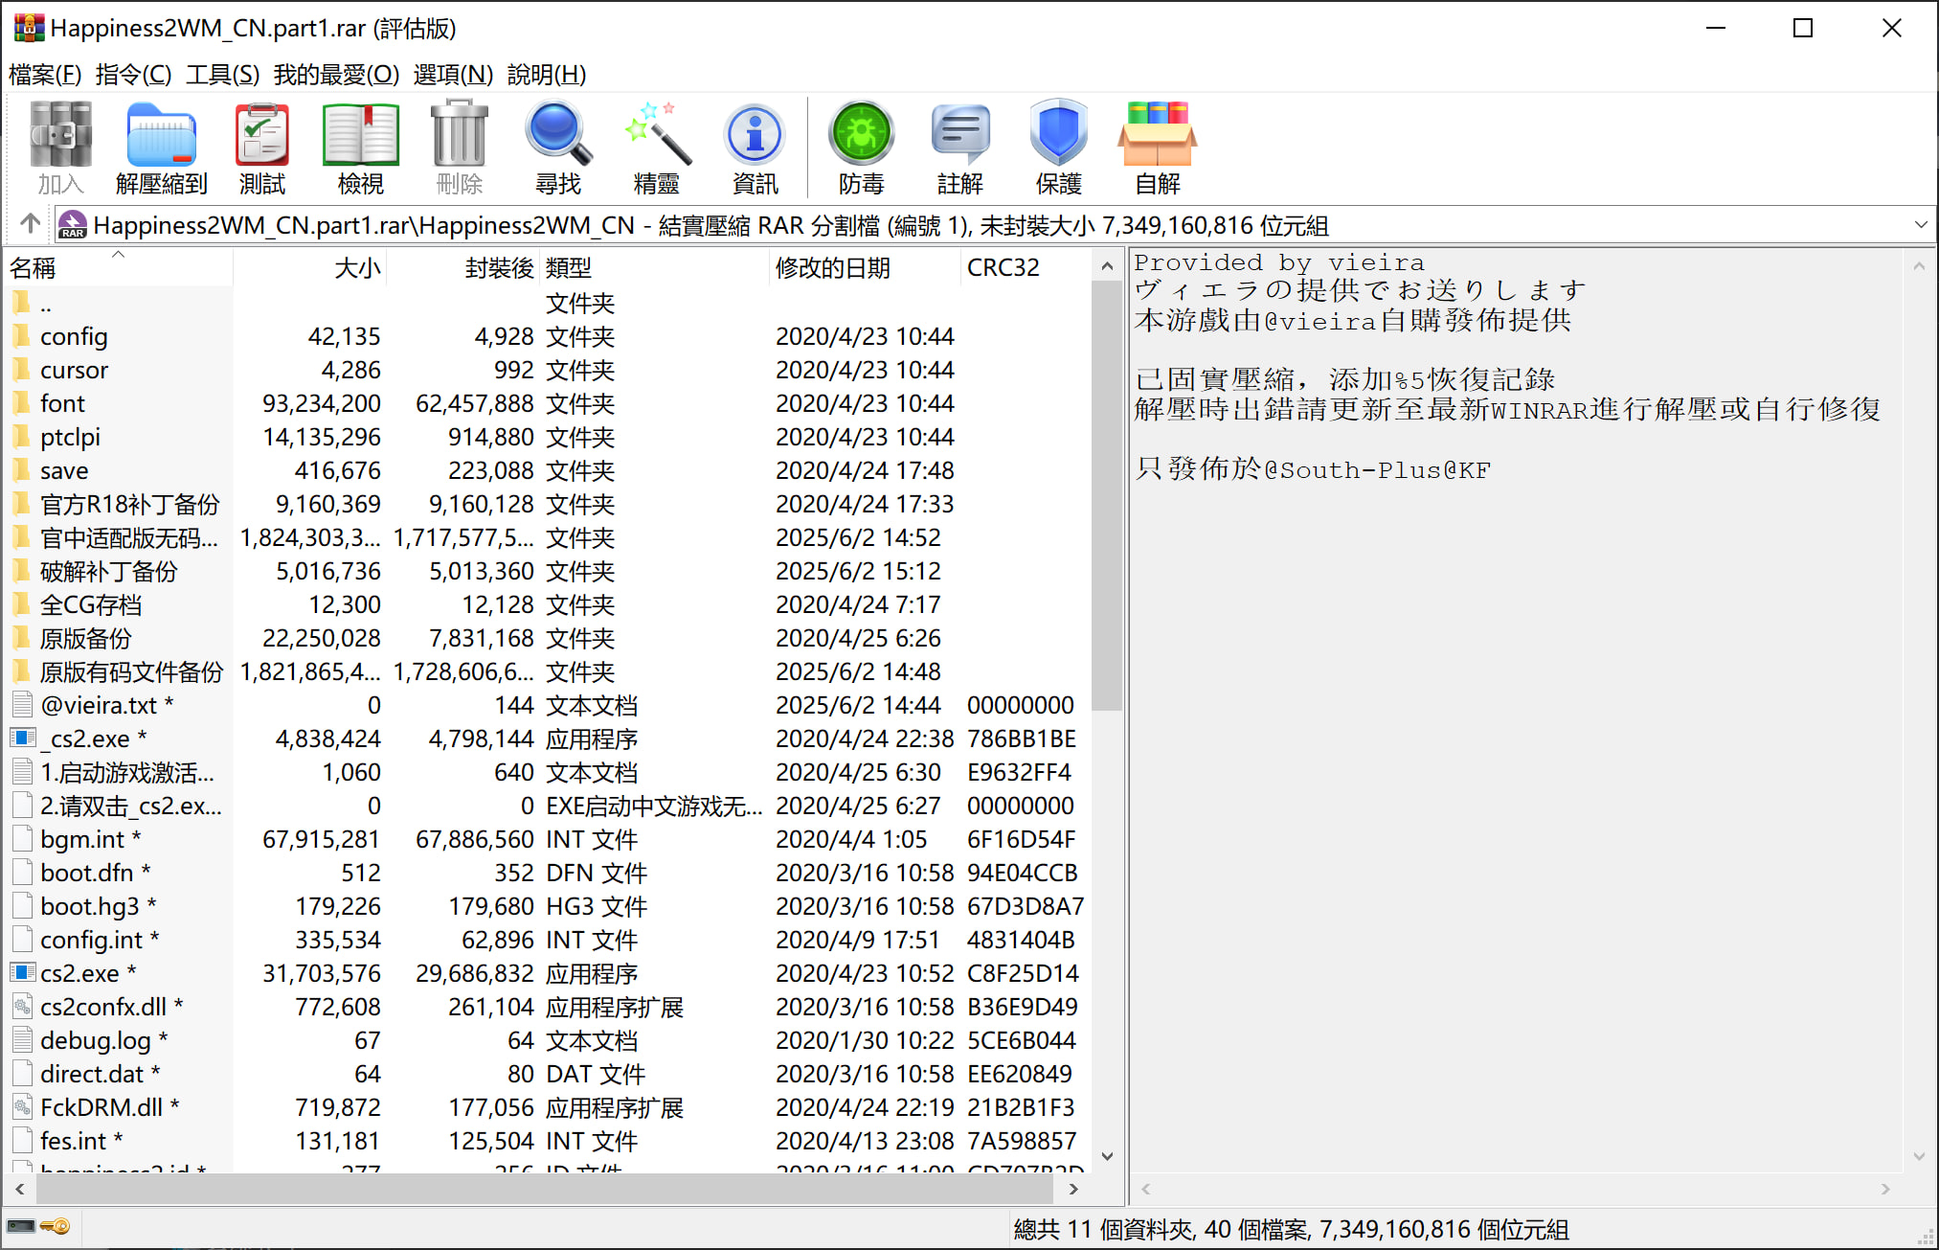Select the font folder

tap(62, 403)
